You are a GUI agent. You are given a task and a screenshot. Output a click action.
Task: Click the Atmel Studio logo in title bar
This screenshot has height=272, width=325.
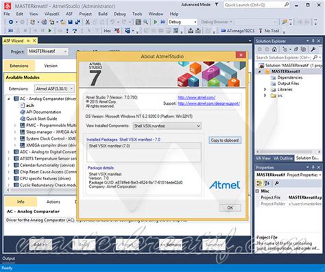coord(8,5)
